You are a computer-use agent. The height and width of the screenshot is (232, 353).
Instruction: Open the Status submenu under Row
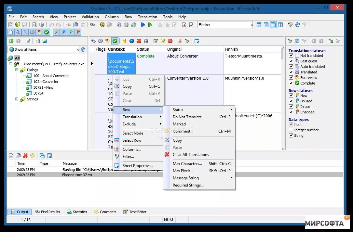pos(199,110)
